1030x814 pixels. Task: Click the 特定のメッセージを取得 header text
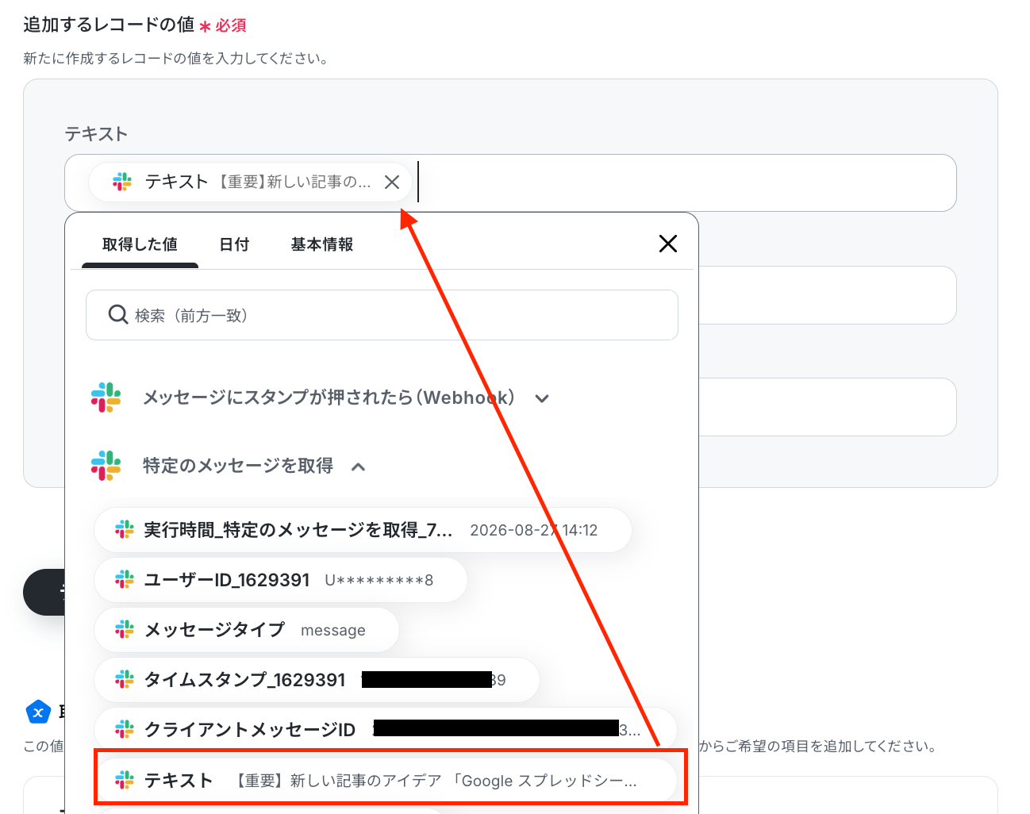(x=238, y=466)
